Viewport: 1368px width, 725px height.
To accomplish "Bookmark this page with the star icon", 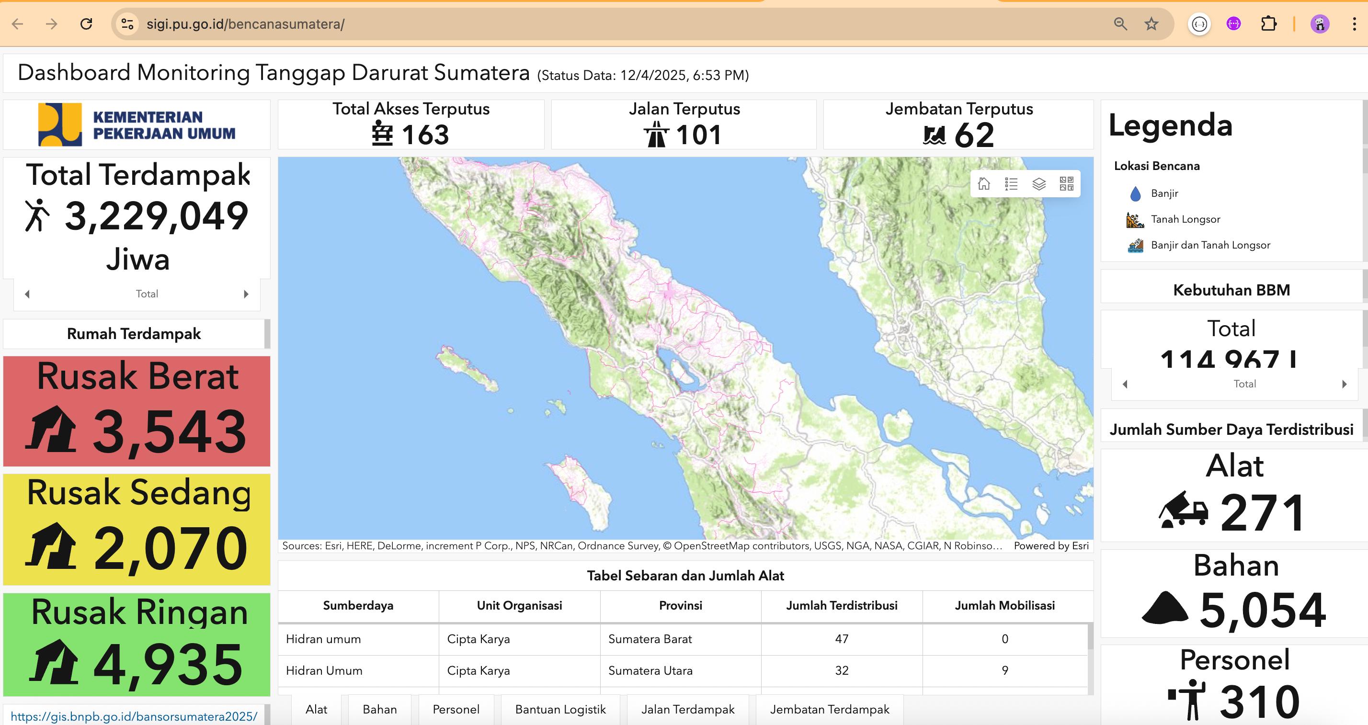I will coord(1151,24).
